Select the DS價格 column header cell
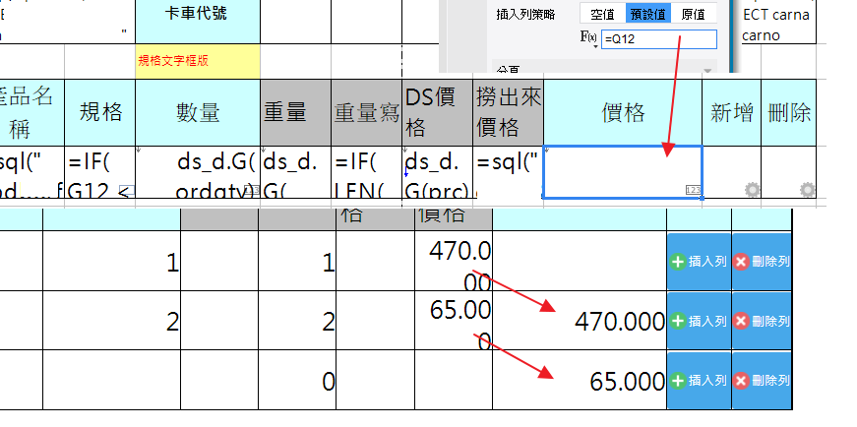 tap(437, 112)
